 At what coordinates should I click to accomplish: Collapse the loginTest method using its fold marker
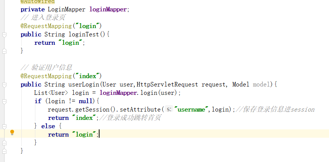click(4, 35)
